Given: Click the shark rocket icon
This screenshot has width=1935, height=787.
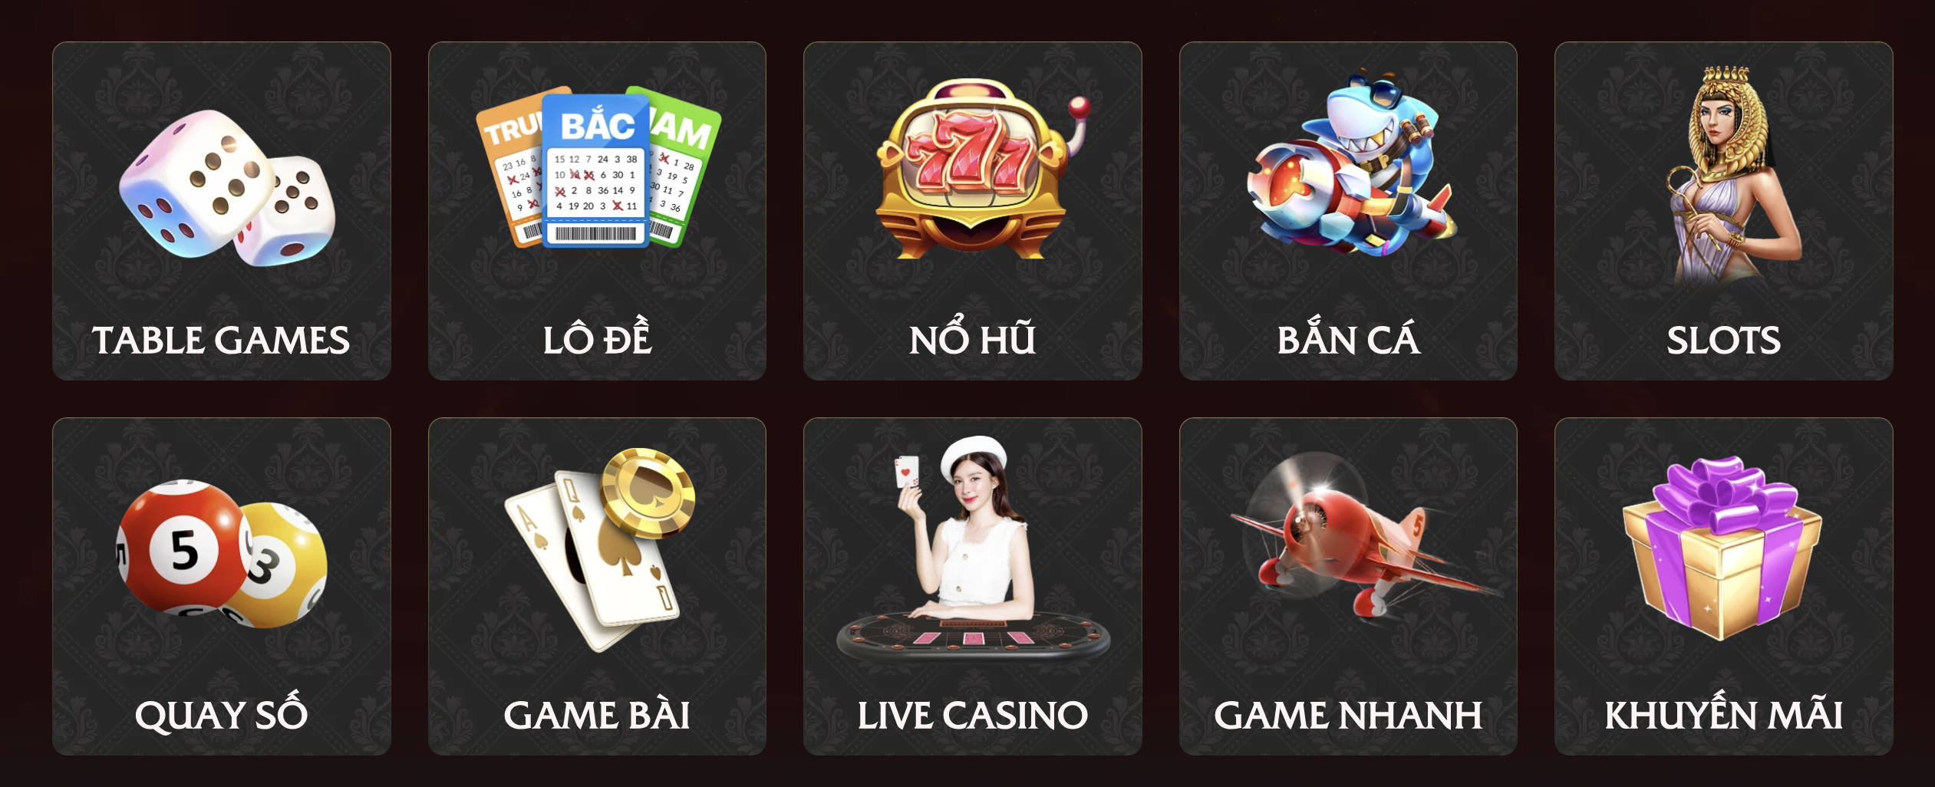Looking at the screenshot, I should (x=1350, y=164).
